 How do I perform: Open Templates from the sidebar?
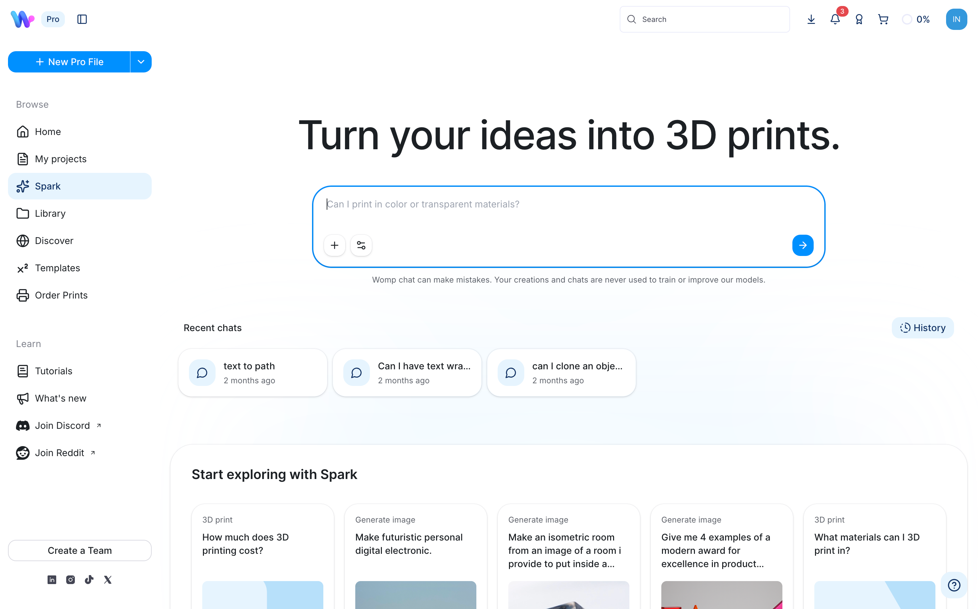[x=57, y=268]
